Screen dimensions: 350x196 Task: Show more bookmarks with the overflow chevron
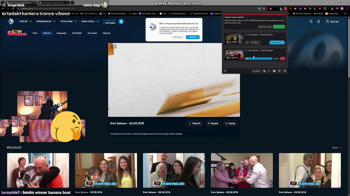point(345,14)
